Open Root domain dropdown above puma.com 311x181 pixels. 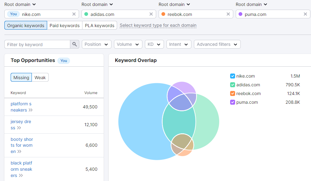(251, 4)
